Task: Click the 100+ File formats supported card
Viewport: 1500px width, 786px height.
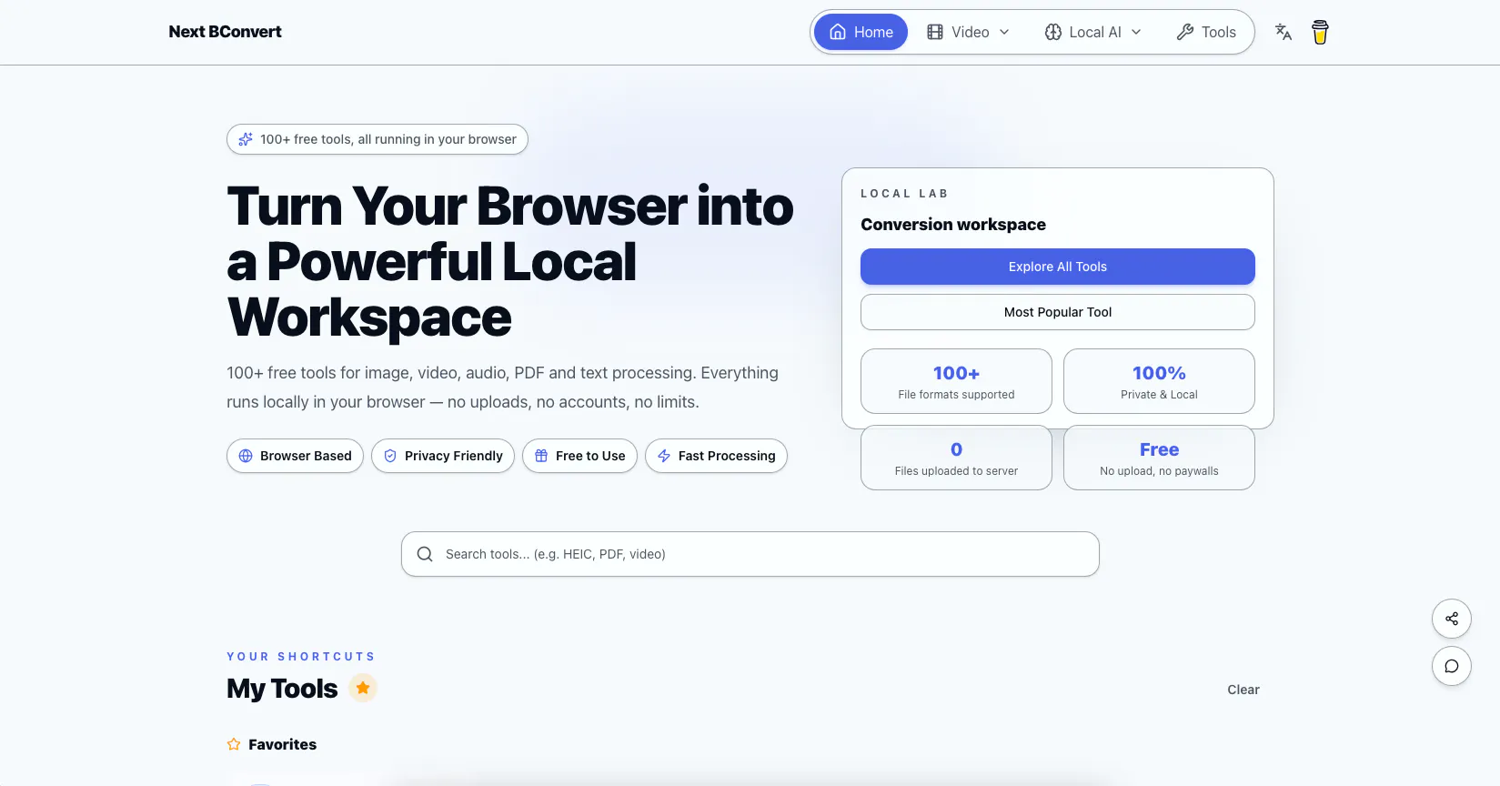Action: [x=956, y=381]
